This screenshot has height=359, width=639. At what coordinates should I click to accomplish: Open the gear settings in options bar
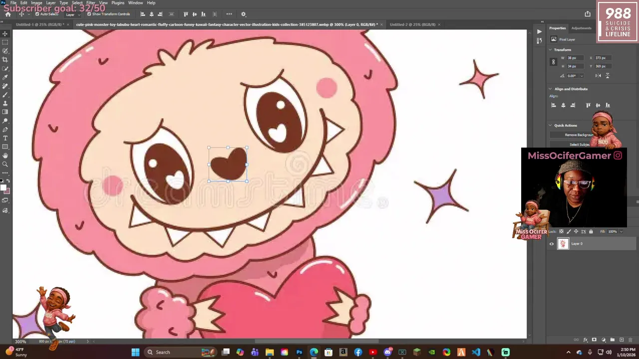click(243, 14)
